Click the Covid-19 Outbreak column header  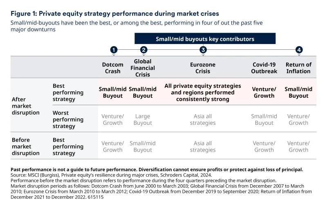tap(264, 68)
